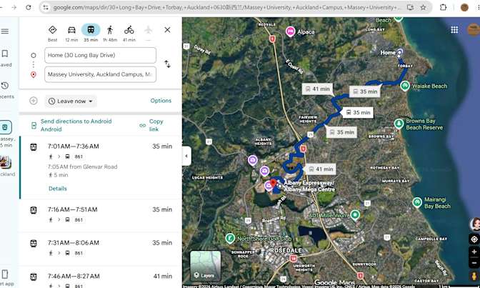
Task: Open the browser profile avatar
Action: tap(464, 7)
